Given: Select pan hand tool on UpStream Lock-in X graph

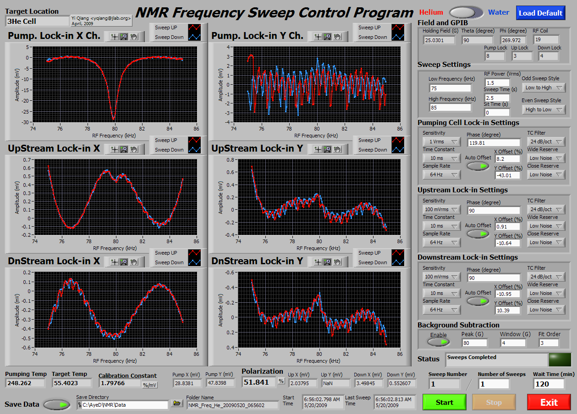Looking at the screenshot, I should (134, 149).
